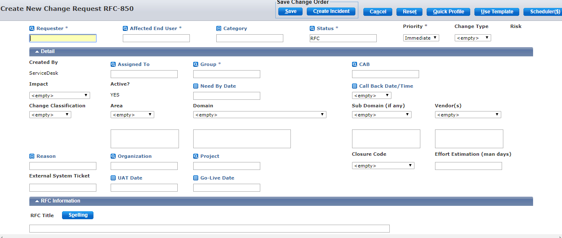The height and width of the screenshot is (238, 562).
Task: Click the Reason picker icon
Action: click(x=32, y=156)
